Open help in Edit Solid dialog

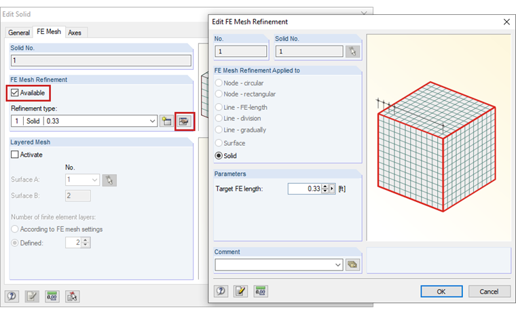(12, 296)
